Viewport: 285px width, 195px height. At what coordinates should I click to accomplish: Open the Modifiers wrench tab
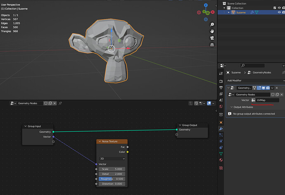tap(221, 128)
